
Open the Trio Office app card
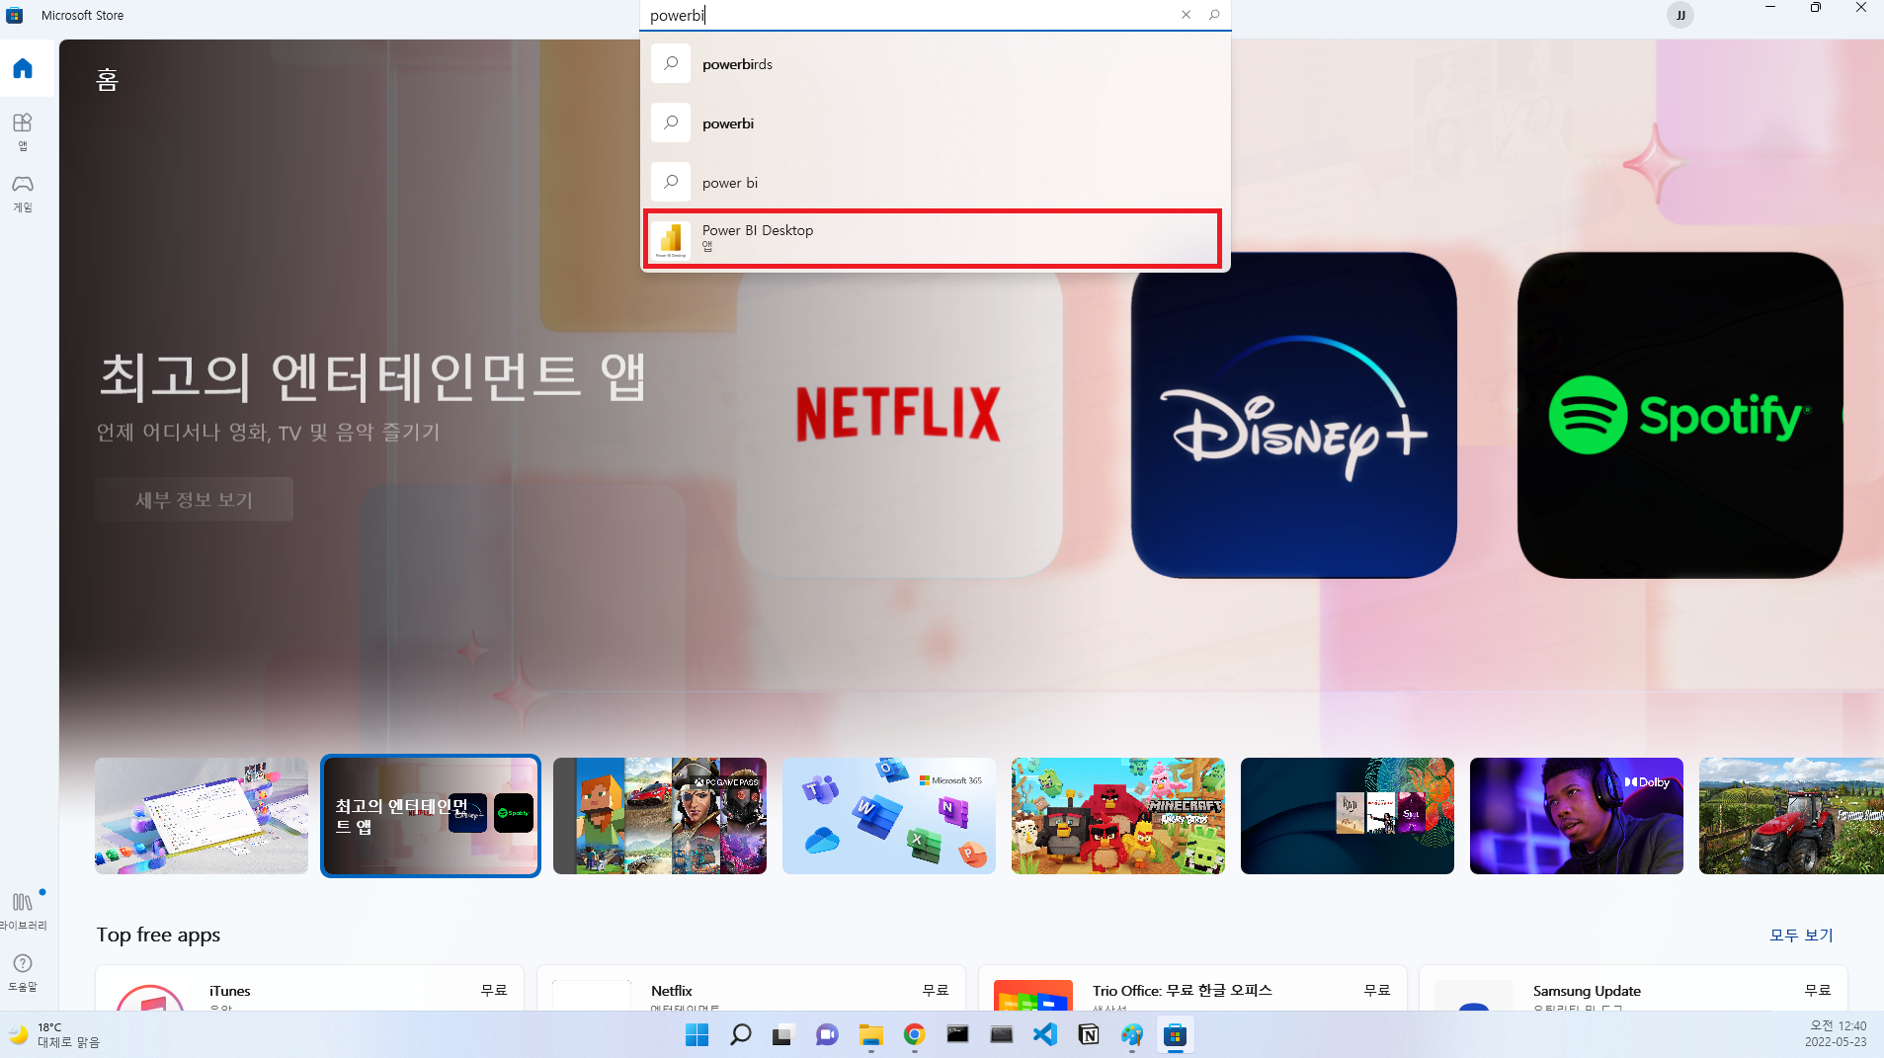[x=1192, y=988]
